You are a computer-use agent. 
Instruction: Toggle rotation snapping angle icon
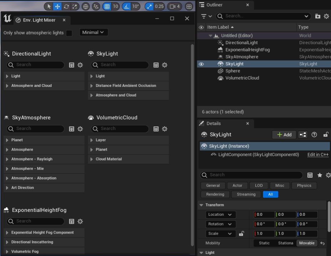[x=127, y=6]
